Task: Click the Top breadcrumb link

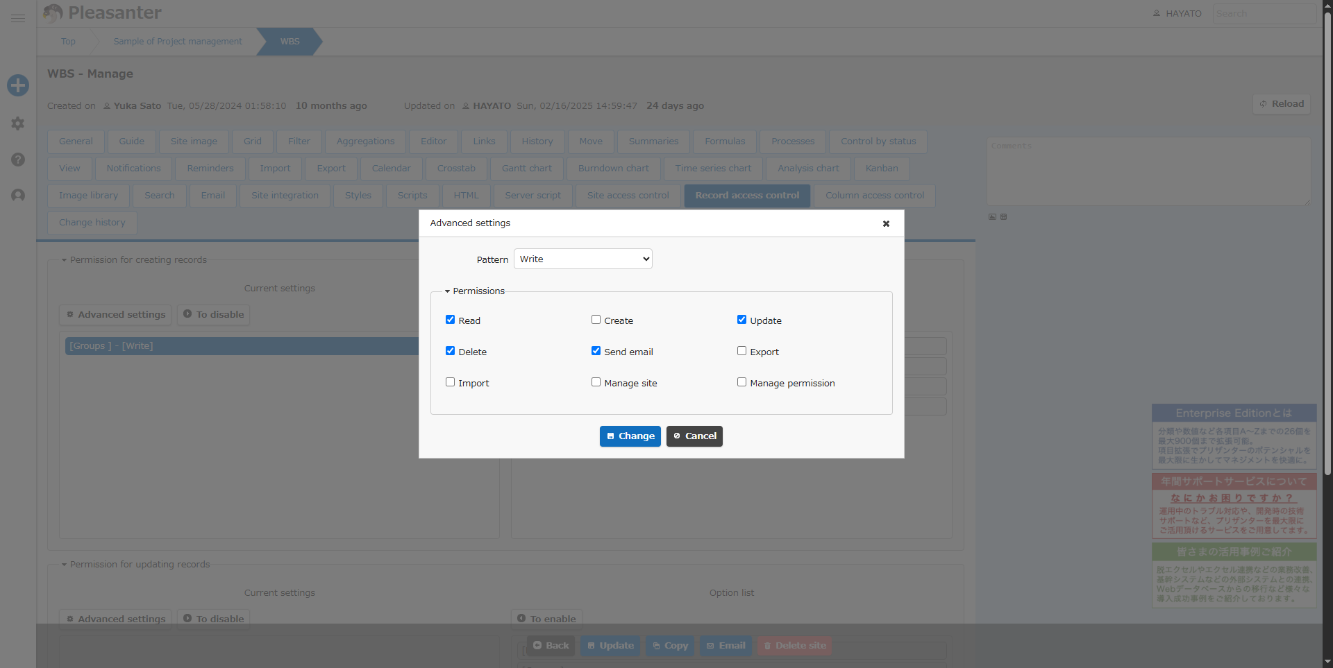Action: point(68,42)
